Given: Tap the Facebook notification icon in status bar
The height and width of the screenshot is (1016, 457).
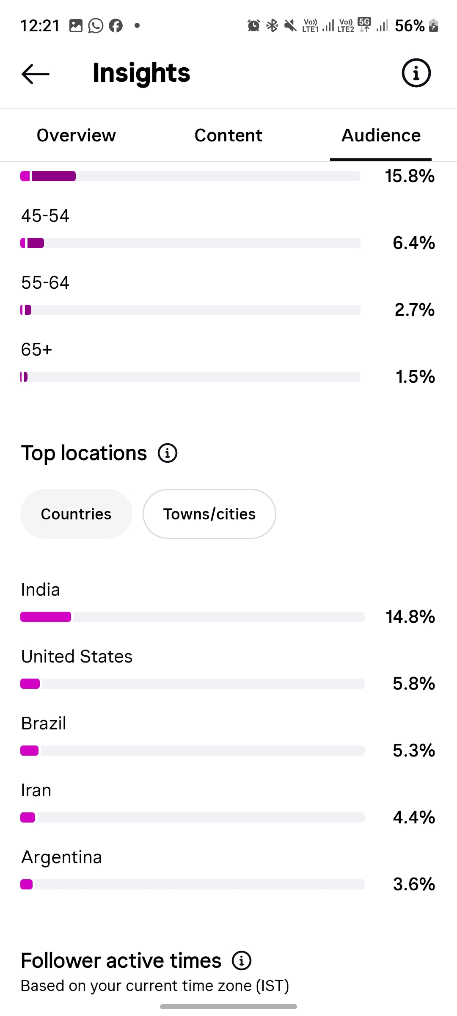Looking at the screenshot, I should [x=116, y=26].
